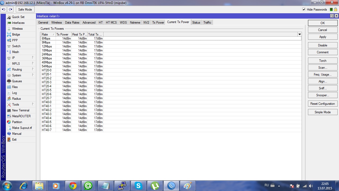Open the MetaROUTER section icon
339x191 pixels.
[x=9, y=116]
